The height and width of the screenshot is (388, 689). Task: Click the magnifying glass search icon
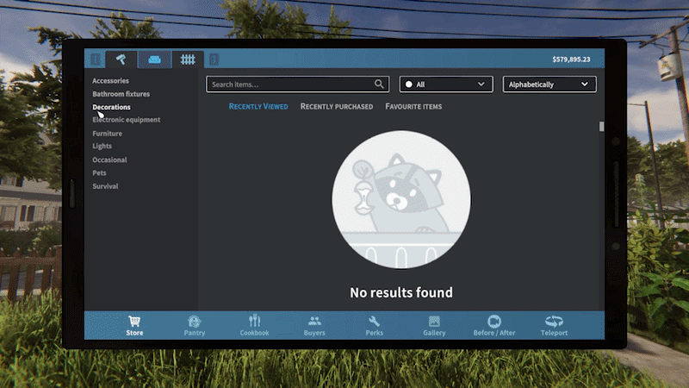click(x=379, y=84)
